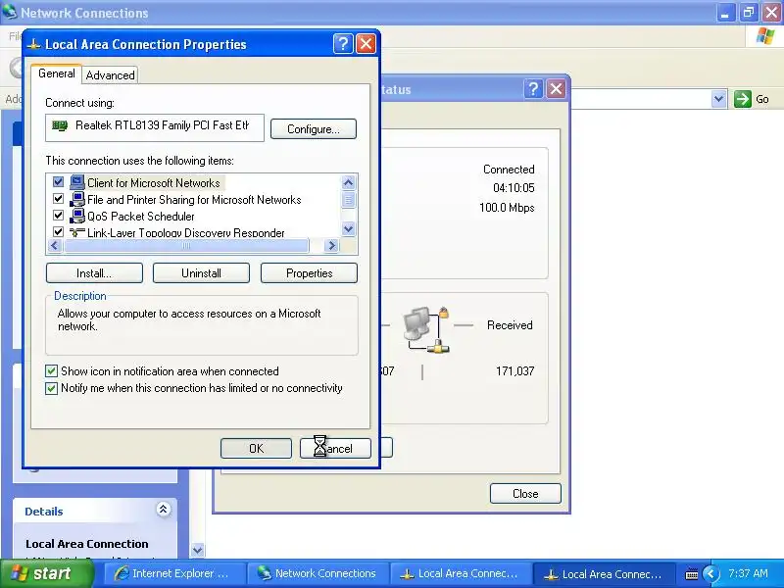The height and width of the screenshot is (588, 784).
Task: Switch to the General tab
Action: (57, 73)
